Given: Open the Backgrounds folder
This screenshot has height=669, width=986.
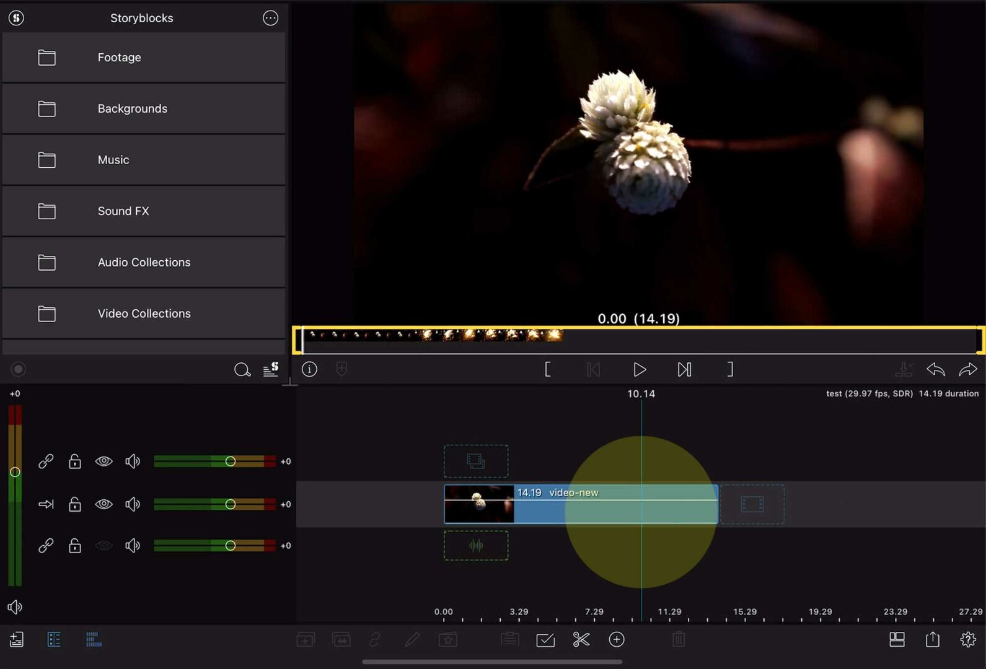Looking at the screenshot, I should pos(144,108).
